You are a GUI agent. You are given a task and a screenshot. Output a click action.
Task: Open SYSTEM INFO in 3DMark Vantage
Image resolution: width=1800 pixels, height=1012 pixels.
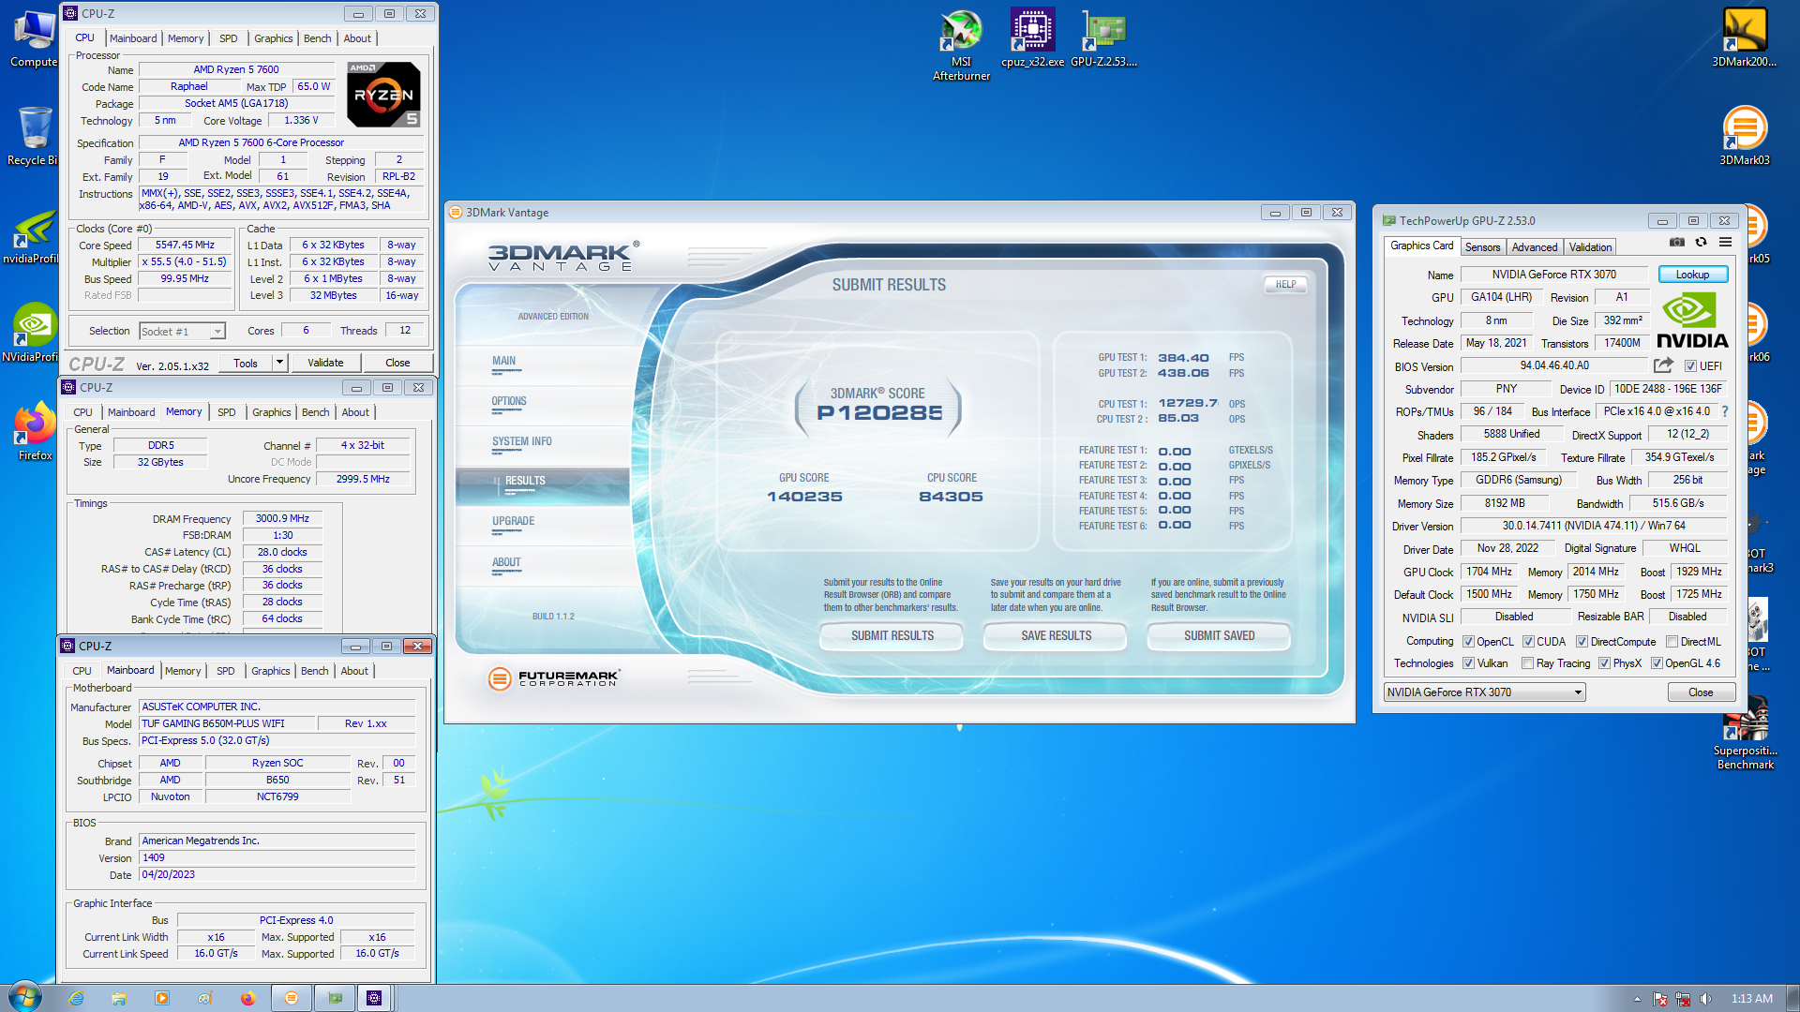pos(522,441)
